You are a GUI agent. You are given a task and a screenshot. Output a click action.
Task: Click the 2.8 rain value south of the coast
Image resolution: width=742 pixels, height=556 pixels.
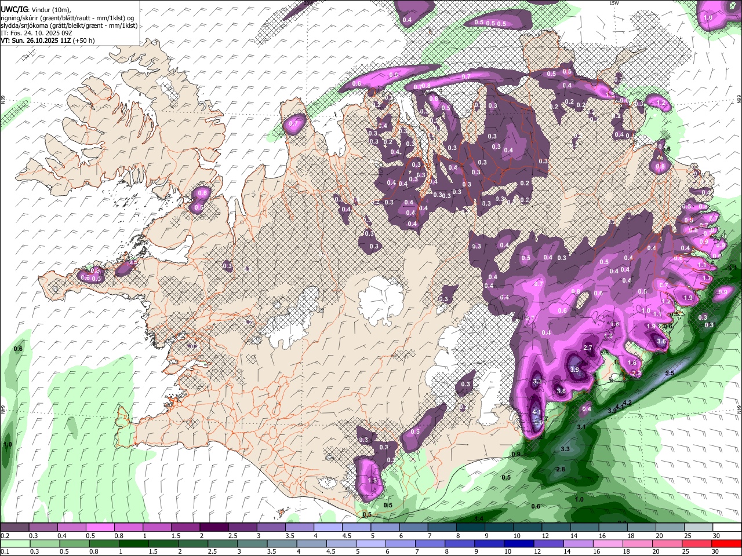[x=561, y=469]
